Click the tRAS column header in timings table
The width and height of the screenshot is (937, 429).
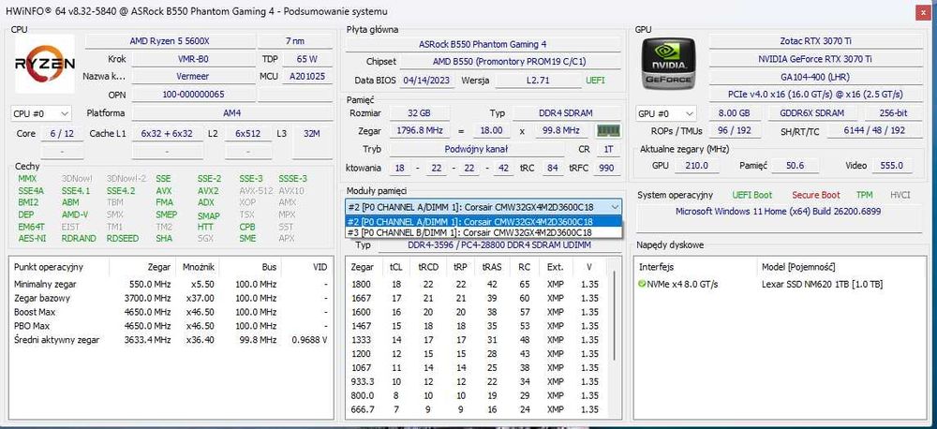click(492, 267)
